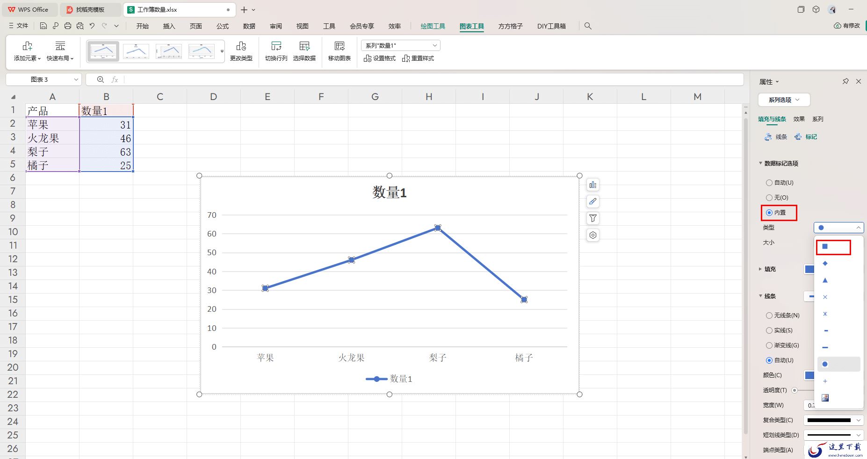Collapse the 线条 section
Image resolution: width=867 pixels, height=459 pixels.
click(760, 296)
